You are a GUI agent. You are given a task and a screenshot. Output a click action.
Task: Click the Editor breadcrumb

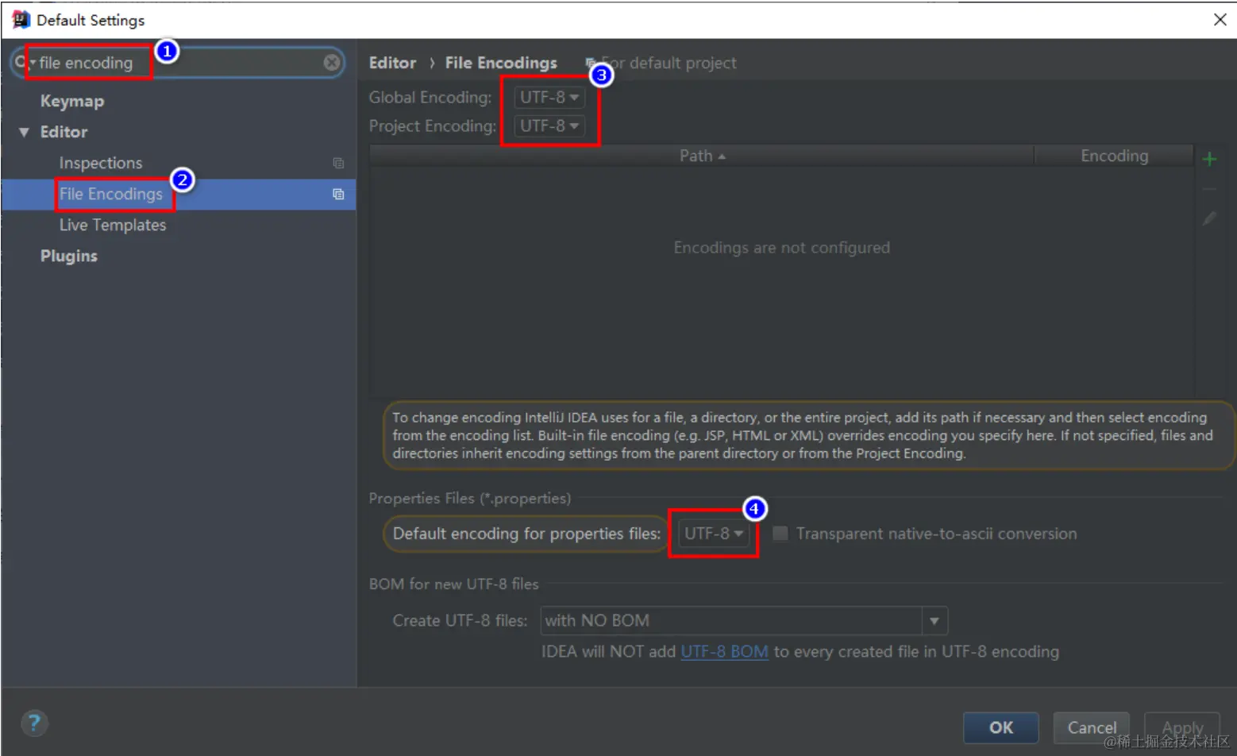[392, 63]
